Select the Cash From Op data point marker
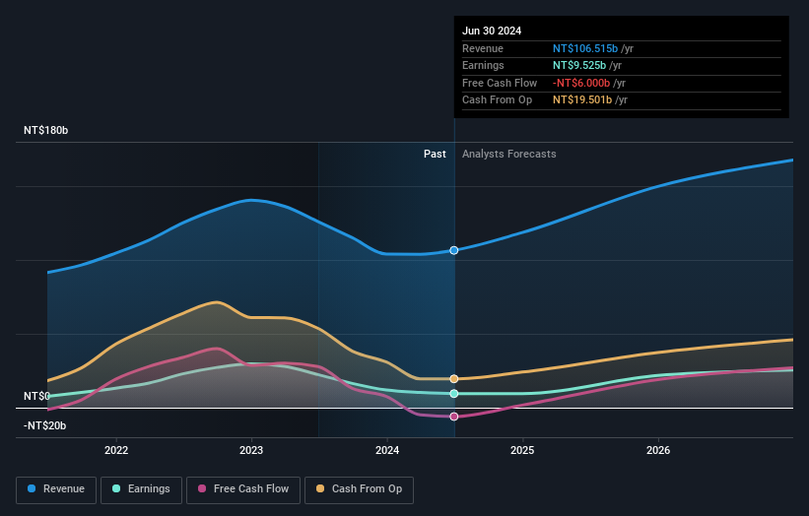Screen dimensions: 809x516 tap(454, 379)
